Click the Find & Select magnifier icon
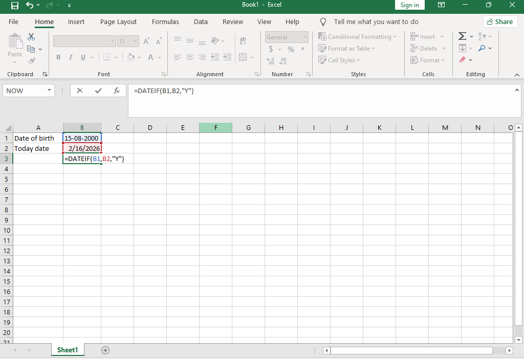 482,48
